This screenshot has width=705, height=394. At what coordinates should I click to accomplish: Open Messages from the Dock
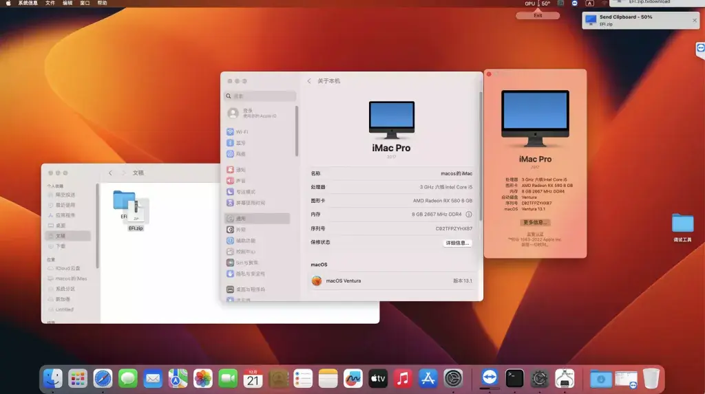click(127, 378)
